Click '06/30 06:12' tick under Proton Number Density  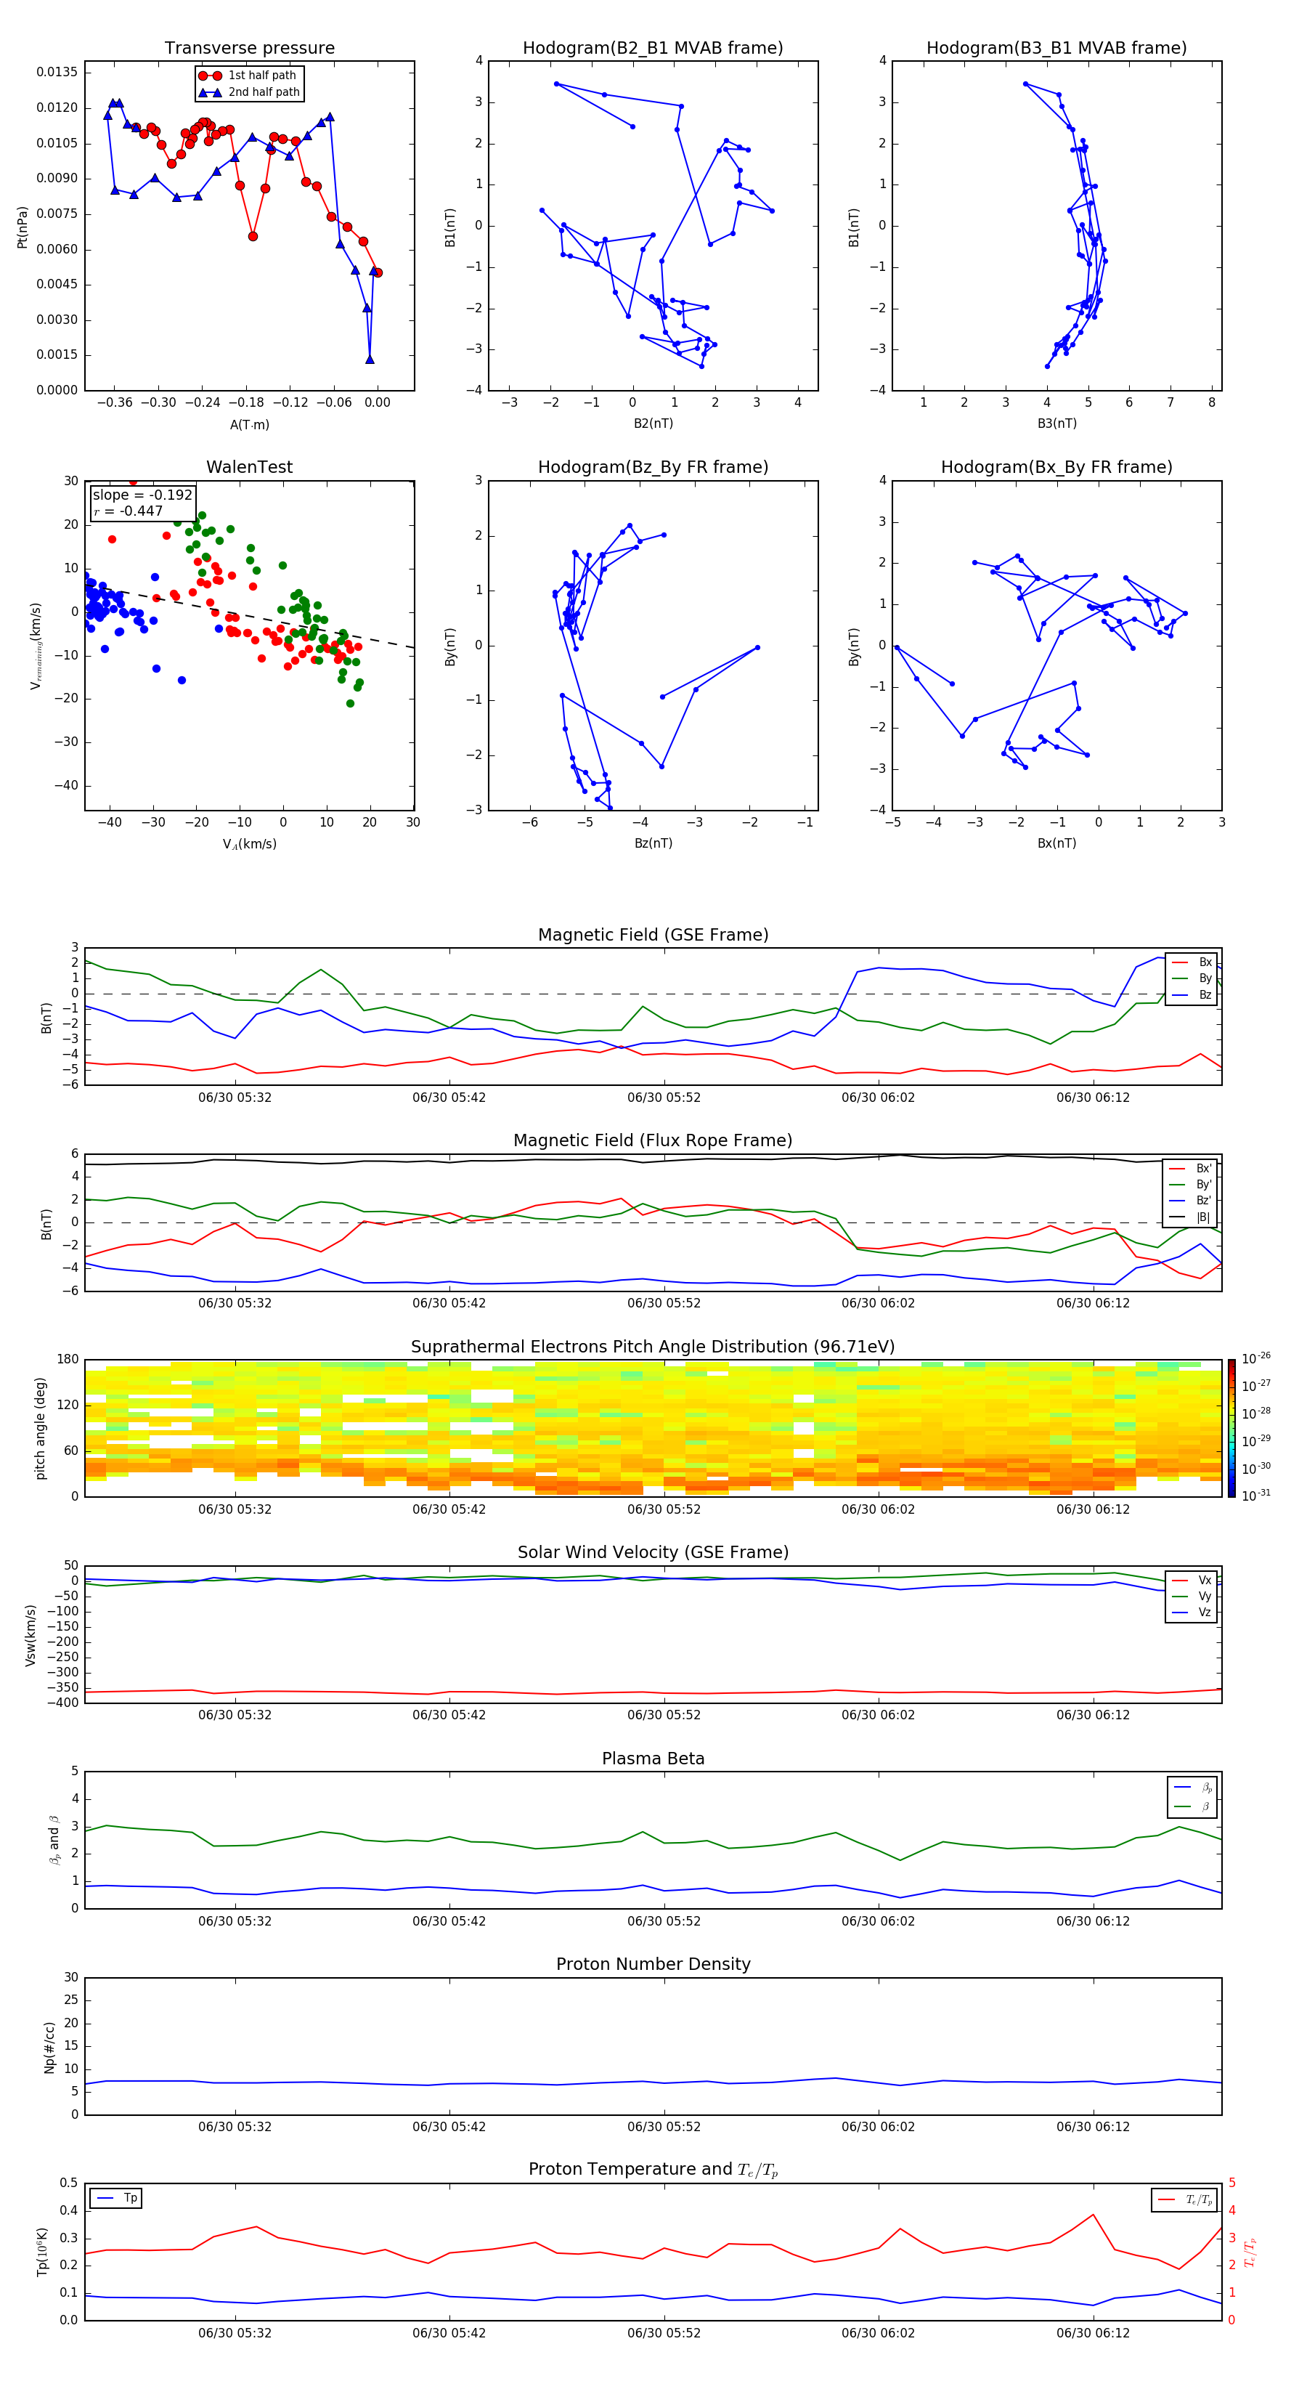pyautogui.click(x=1093, y=2126)
